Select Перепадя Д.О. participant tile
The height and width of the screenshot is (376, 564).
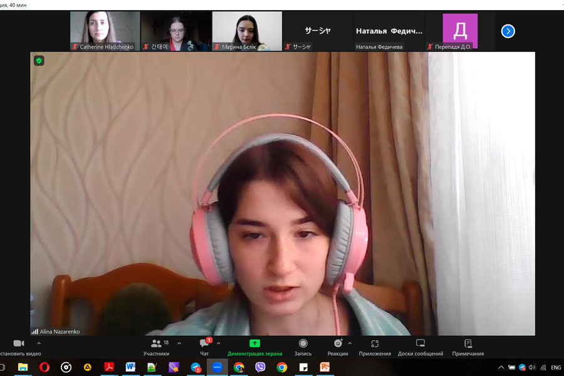[460, 31]
